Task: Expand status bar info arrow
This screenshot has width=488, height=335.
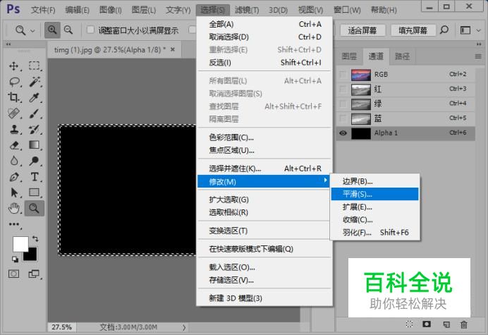Action: point(184,327)
